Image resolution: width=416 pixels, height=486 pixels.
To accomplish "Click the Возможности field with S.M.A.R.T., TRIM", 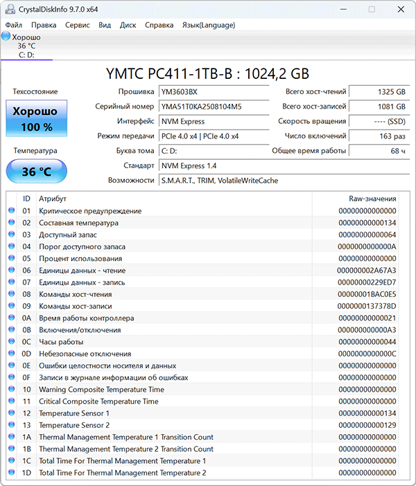I will point(284,181).
